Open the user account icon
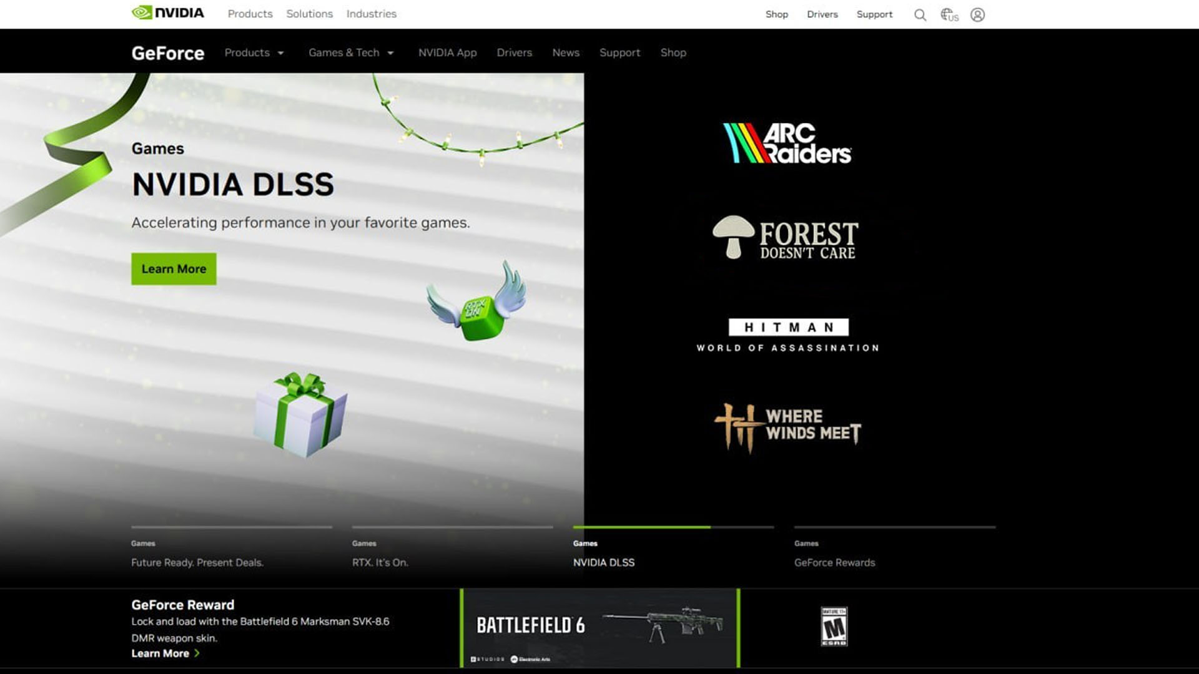This screenshot has height=674, width=1199. coord(977,14)
